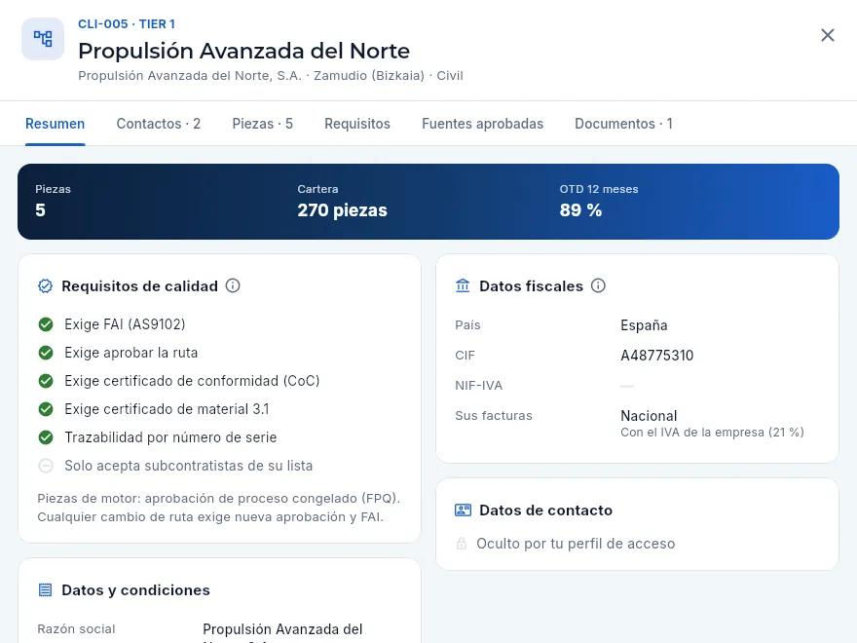Click green check next to Trazabilidad por número de serie

coord(46,437)
